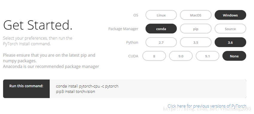The image size is (254, 114).
Task: Click the pip3 install torchvision command line
Action: coord(75,92)
